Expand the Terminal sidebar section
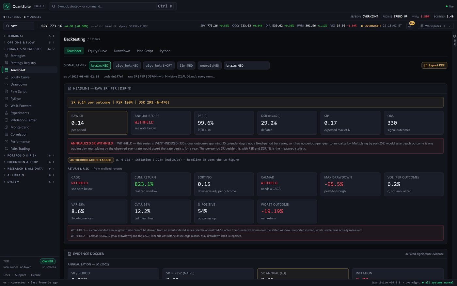This screenshot has height=286, width=457. [x=29, y=36]
